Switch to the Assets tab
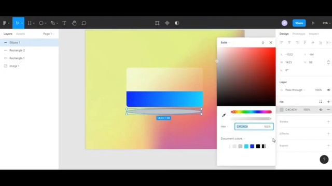Screen dimensions: 332x186 click(x=21, y=34)
